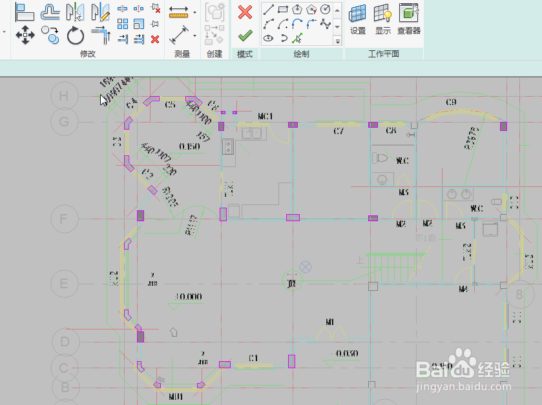This screenshot has height=405, width=542.
Task: Open 查看器 work plane viewer
Action: 408,19
